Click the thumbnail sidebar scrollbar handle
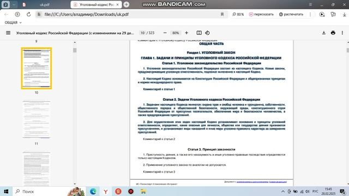The height and width of the screenshot is (196, 349). coord(75,50)
